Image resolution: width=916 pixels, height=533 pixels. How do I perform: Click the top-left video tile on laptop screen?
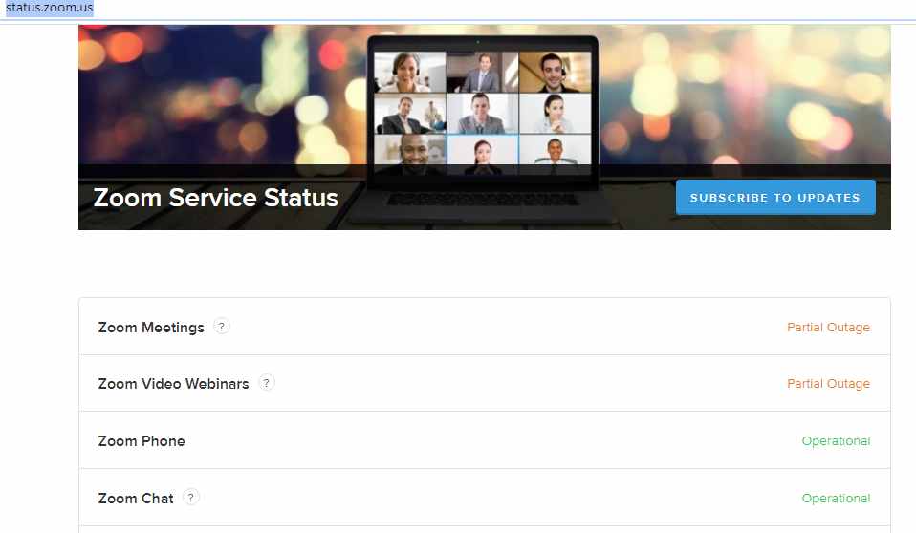[x=409, y=72]
